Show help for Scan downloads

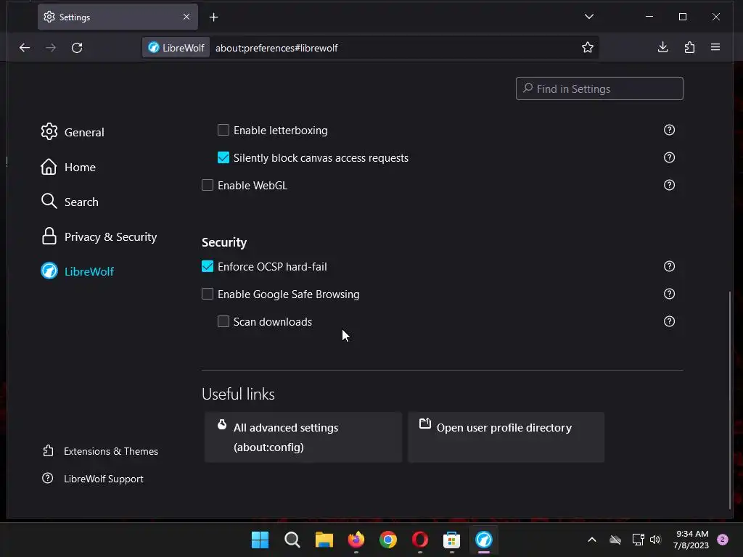(x=669, y=321)
